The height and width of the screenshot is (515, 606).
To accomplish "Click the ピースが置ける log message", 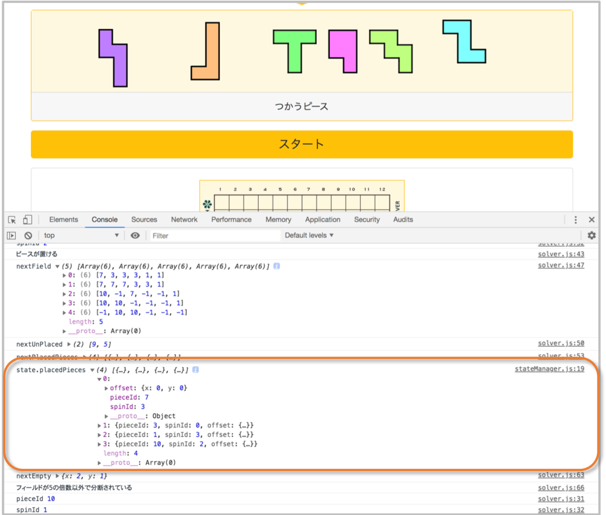I will (x=37, y=254).
